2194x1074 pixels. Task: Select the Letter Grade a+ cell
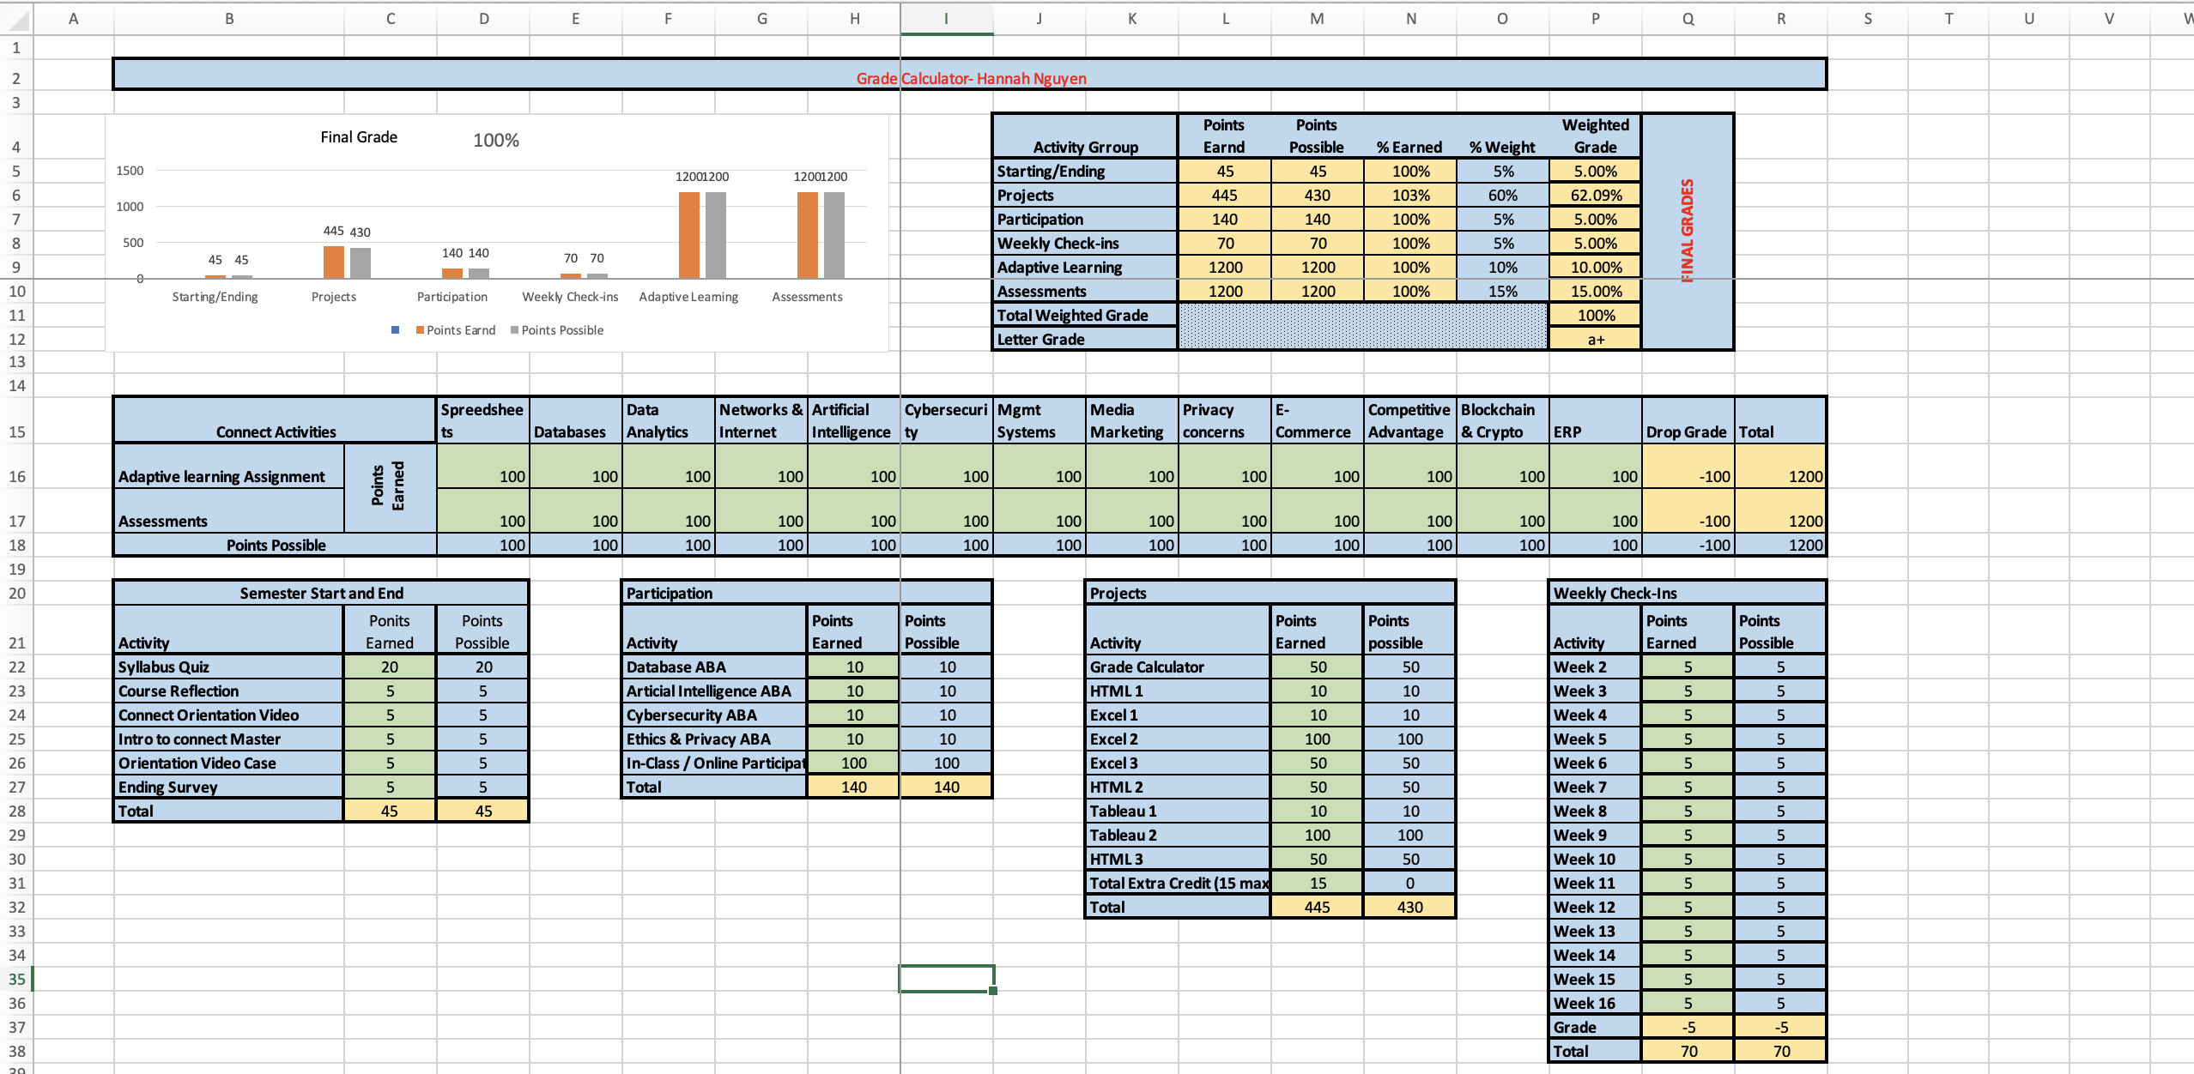[1595, 339]
